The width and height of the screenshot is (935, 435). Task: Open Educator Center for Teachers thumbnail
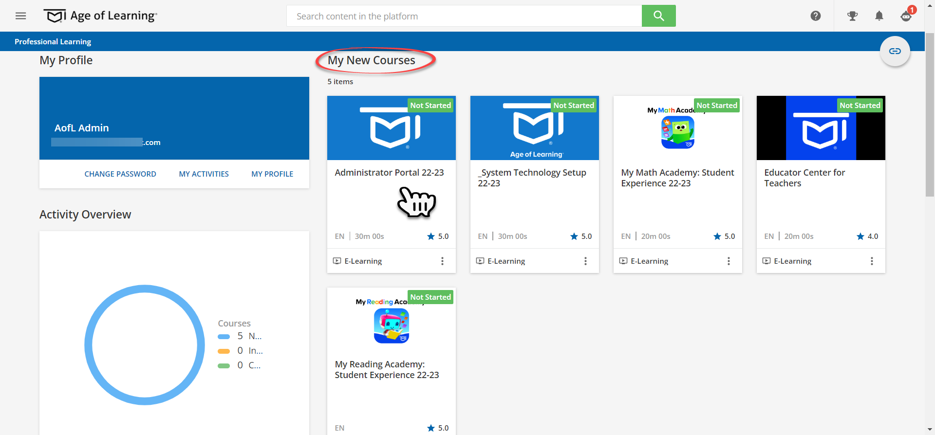tap(821, 128)
